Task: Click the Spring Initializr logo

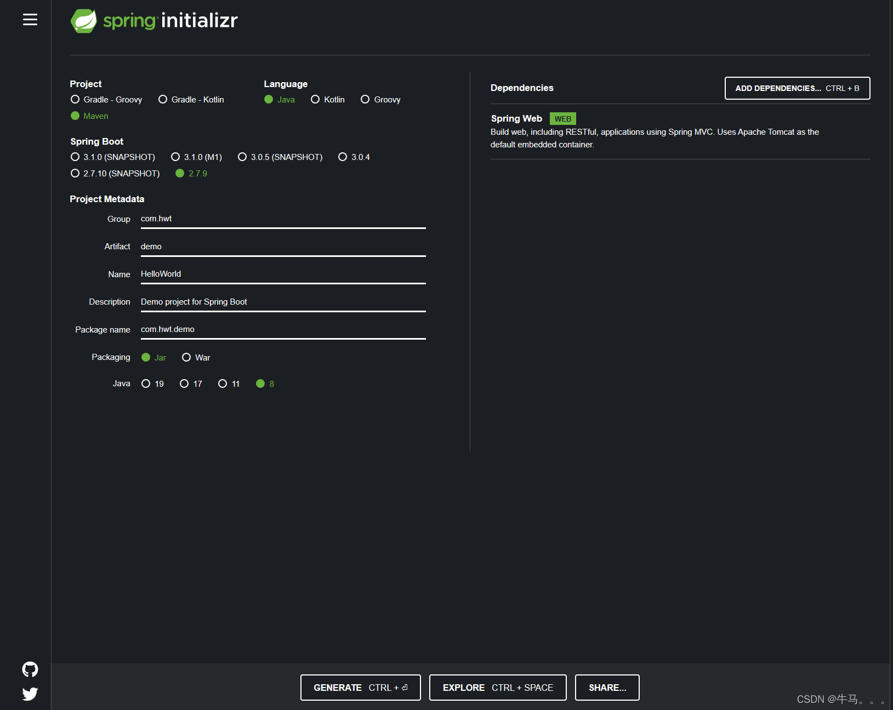Action: tap(154, 21)
